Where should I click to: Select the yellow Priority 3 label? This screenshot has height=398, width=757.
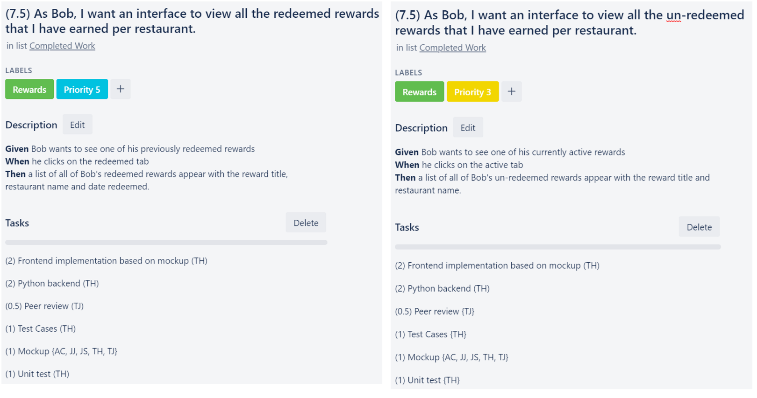coord(472,91)
